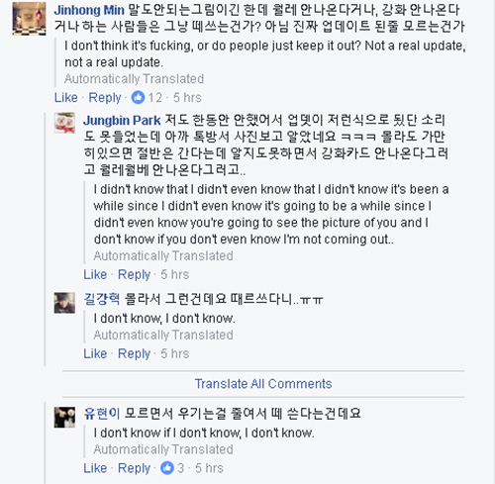Open 길강혁 profile name link
Screen dimensions: 495x484
[102, 299]
